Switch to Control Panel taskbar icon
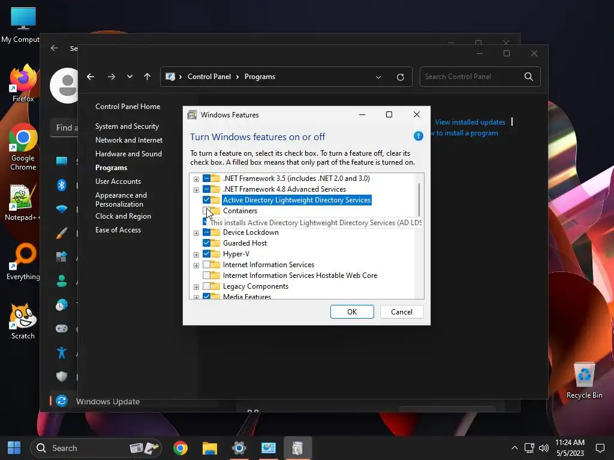 pyautogui.click(x=268, y=448)
